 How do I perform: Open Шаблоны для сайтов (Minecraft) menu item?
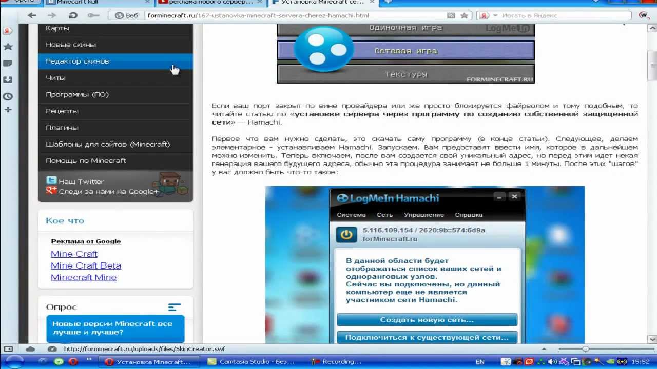click(x=115, y=144)
